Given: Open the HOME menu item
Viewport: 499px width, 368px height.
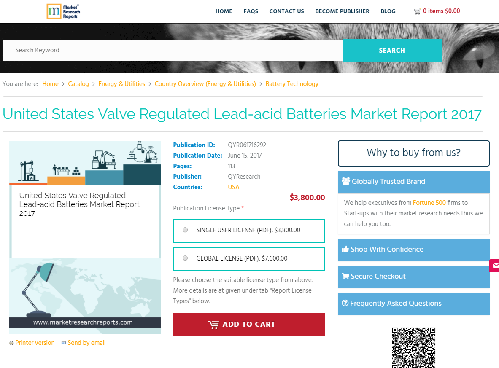Looking at the screenshot, I should point(224,11).
